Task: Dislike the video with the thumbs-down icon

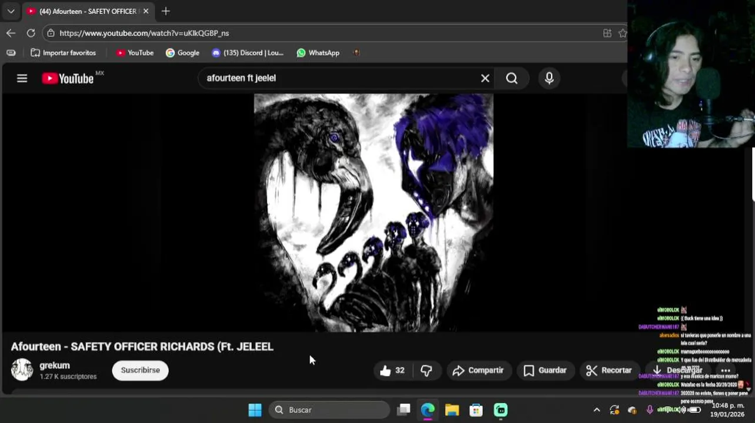Action: click(426, 370)
